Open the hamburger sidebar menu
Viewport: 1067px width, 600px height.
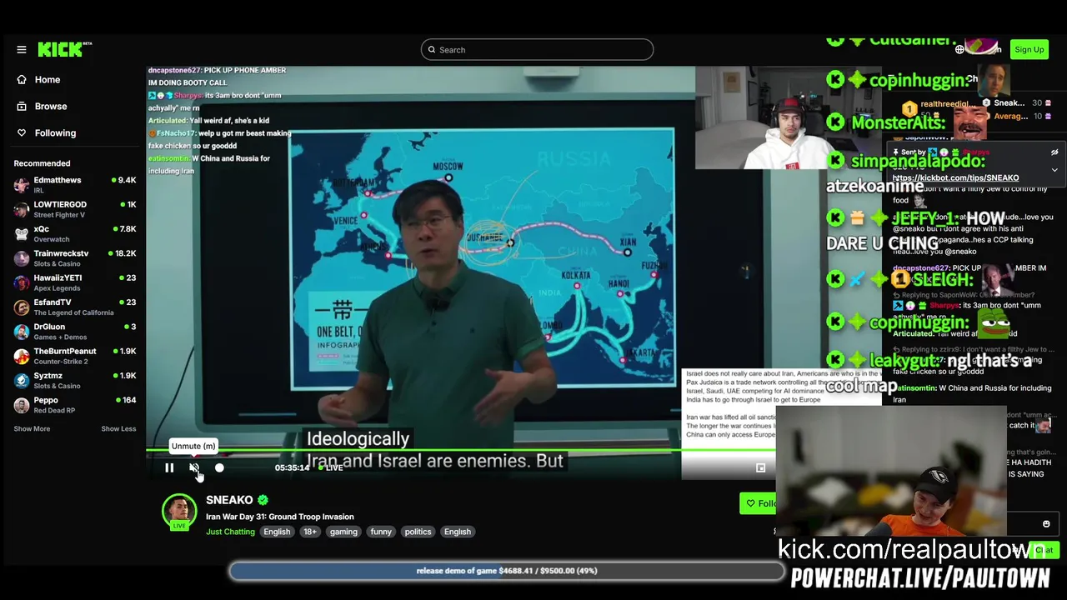pyautogui.click(x=22, y=50)
